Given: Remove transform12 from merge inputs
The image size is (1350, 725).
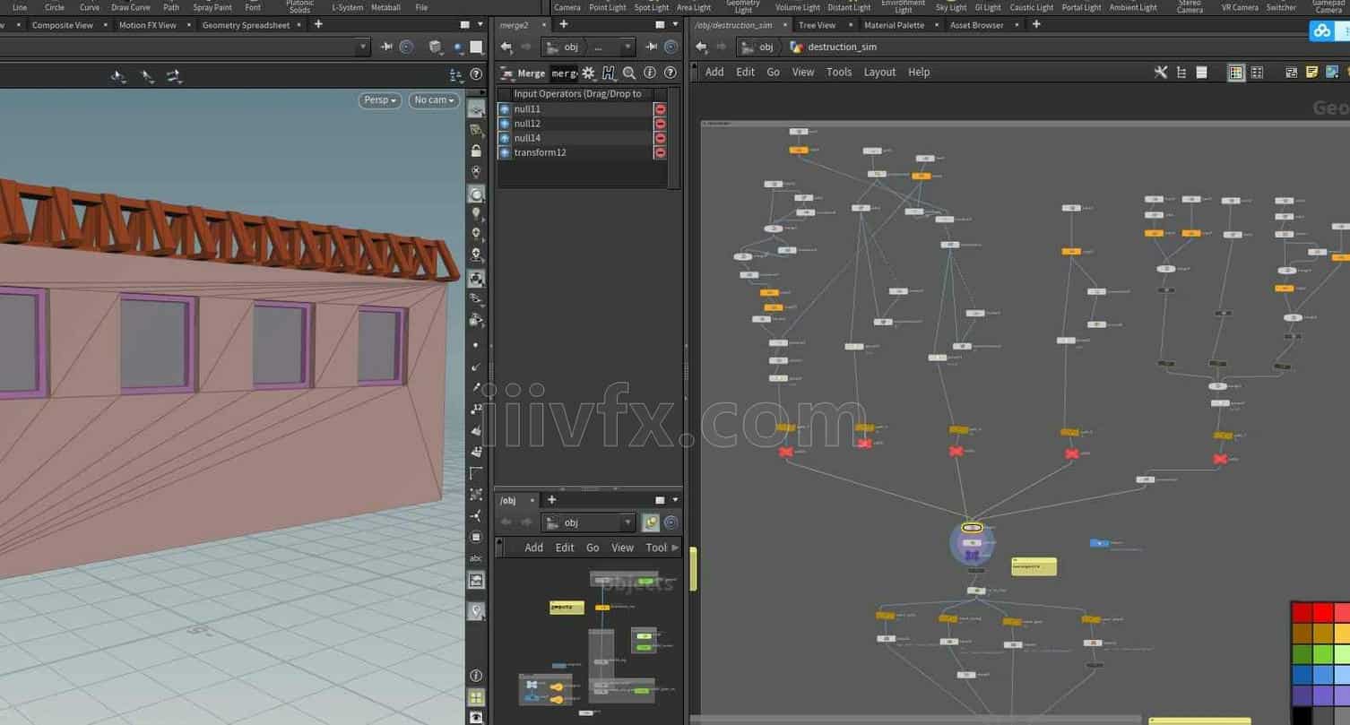Looking at the screenshot, I should click(661, 152).
